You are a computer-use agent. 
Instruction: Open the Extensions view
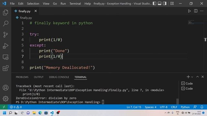pyautogui.click(x=5, y=68)
